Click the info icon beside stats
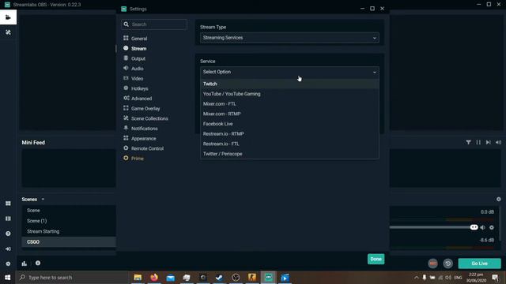The width and height of the screenshot is (506, 284). click(38, 263)
